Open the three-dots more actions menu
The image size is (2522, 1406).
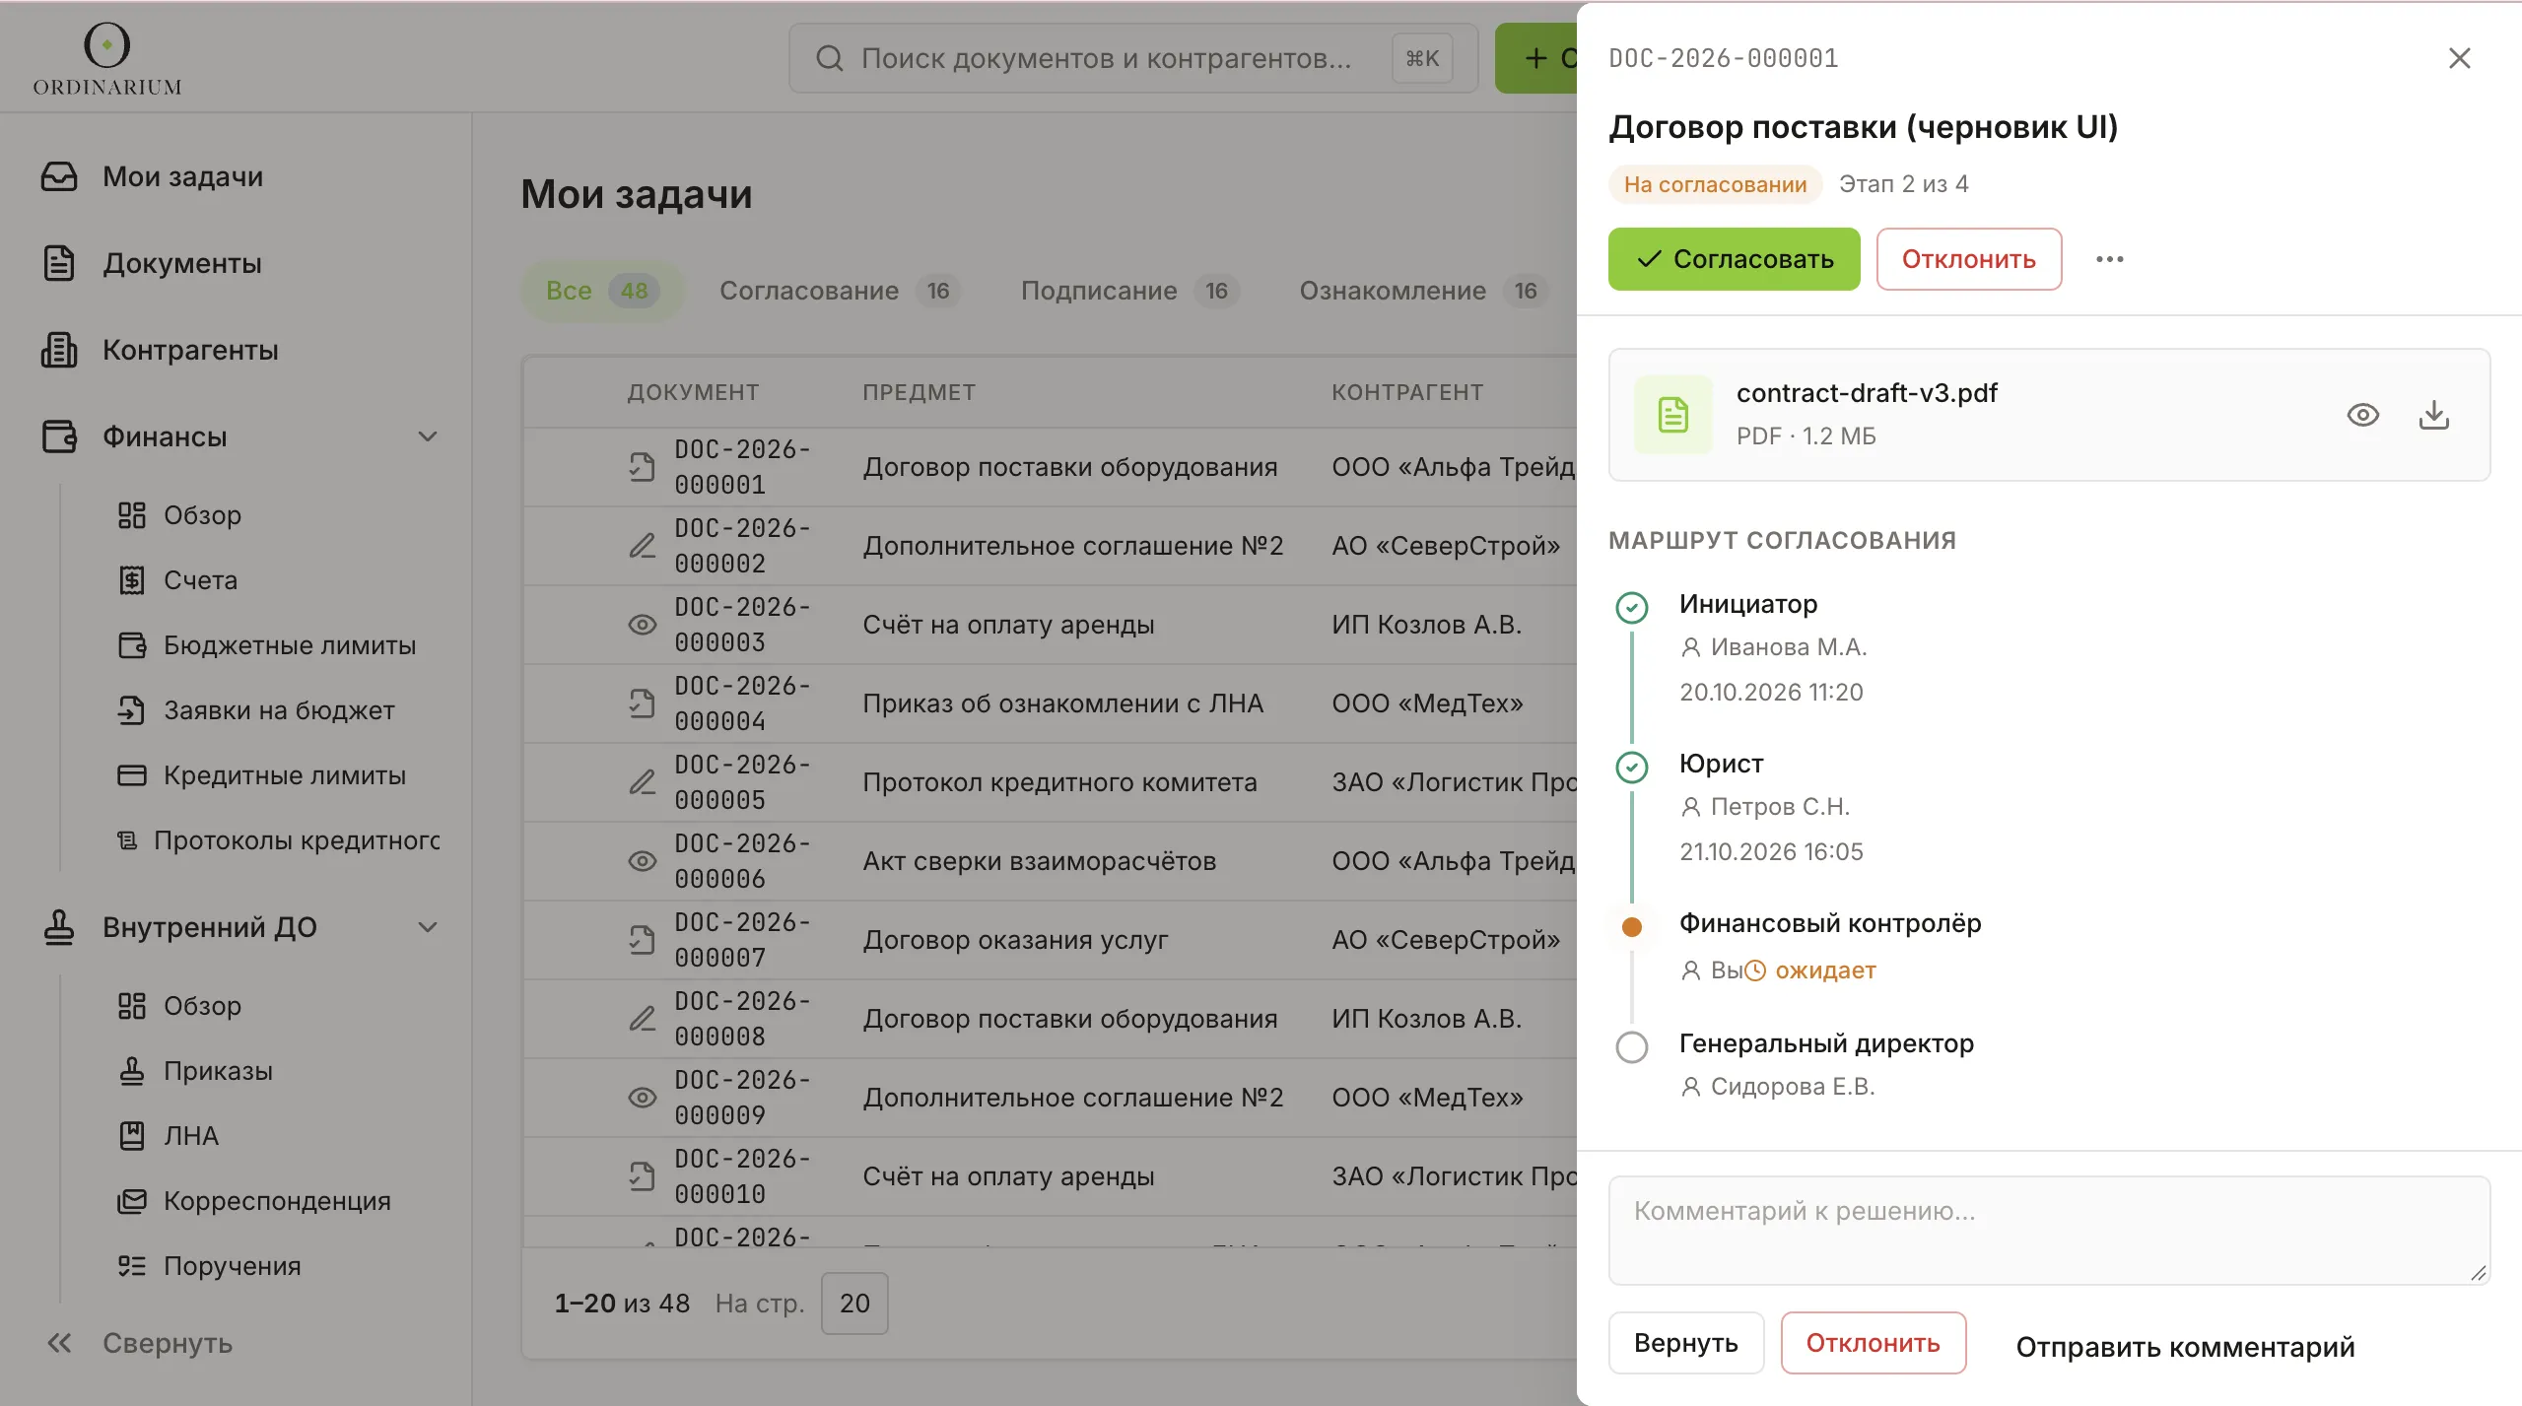coord(2109,259)
